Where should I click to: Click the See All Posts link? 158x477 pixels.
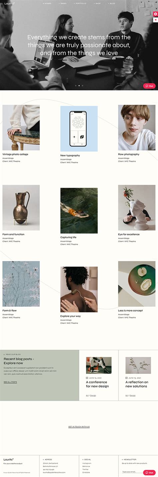(10, 382)
